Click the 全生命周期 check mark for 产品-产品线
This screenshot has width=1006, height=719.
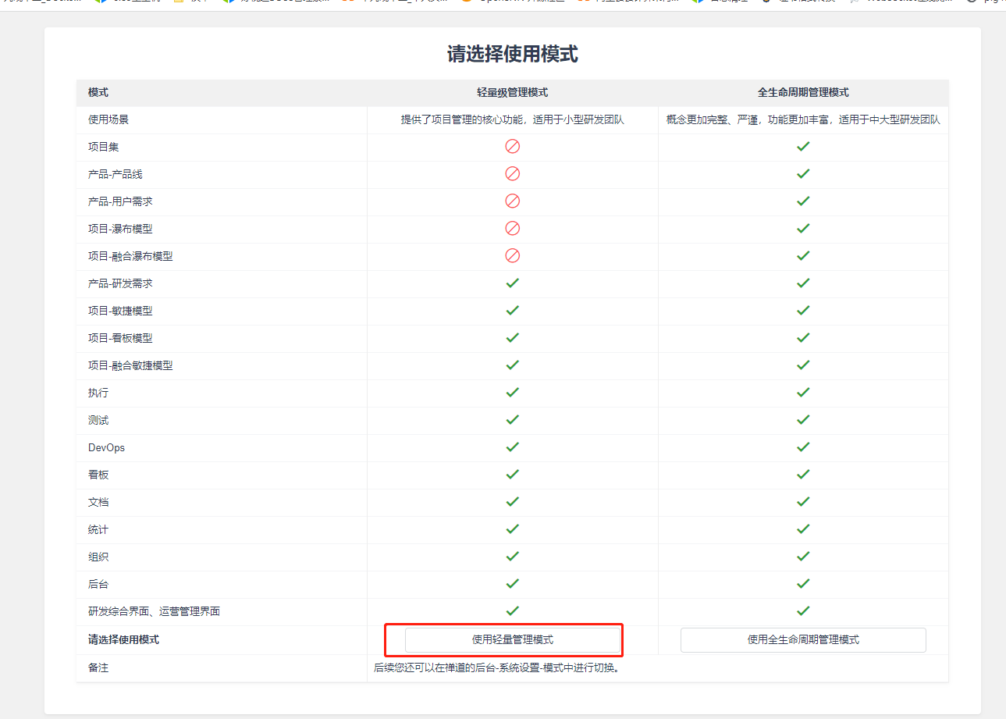click(803, 173)
